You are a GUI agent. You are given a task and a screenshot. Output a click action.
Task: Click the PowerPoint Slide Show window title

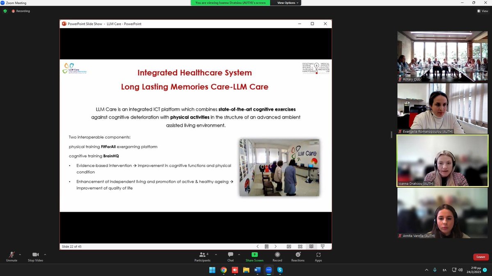pos(105,24)
